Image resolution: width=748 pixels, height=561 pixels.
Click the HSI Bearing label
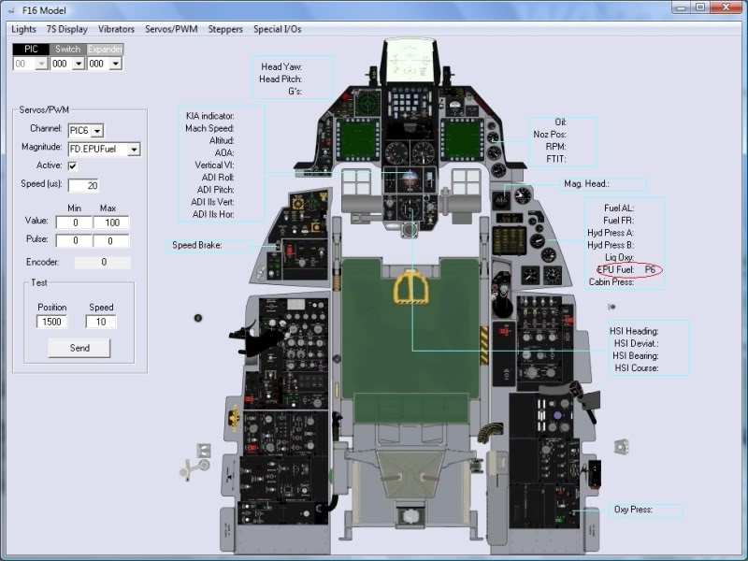click(636, 356)
